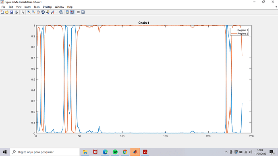
Task: Print the figure using printer icon
Action: 16,12
